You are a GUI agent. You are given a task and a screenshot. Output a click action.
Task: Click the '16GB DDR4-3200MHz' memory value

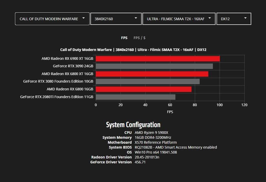point(153,137)
